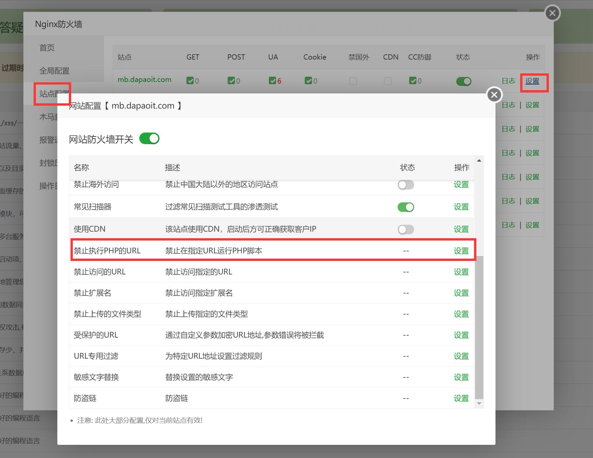The image size is (593, 458).
Task: Click the scroll up arrow of rules list
Action: coord(479,161)
